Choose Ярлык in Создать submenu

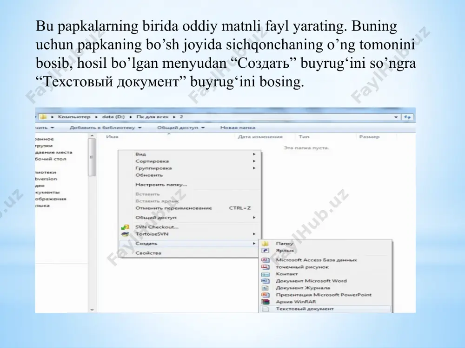(x=325, y=251)
